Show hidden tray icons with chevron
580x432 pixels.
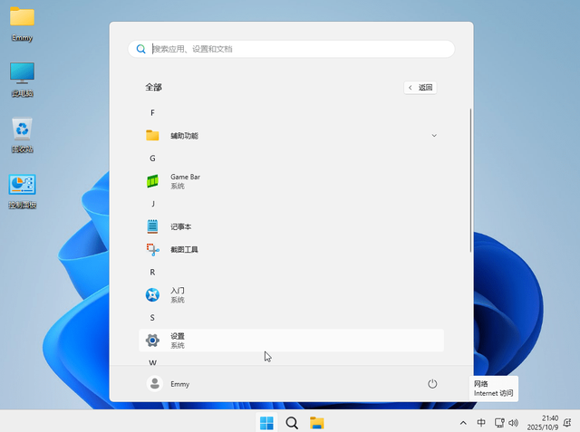tap(463, 423)
